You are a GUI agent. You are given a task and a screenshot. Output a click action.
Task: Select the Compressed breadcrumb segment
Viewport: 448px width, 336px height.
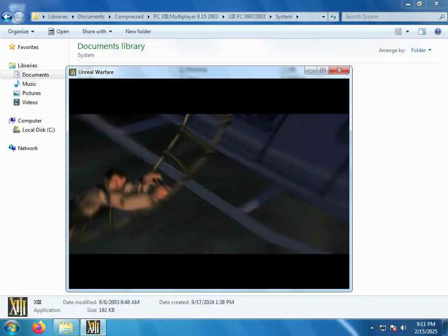129,17
